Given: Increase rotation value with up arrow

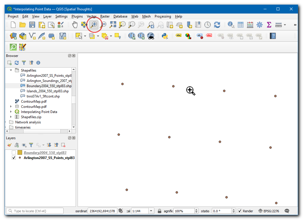Looking at the screenshot, I should (x=234, y=210).
